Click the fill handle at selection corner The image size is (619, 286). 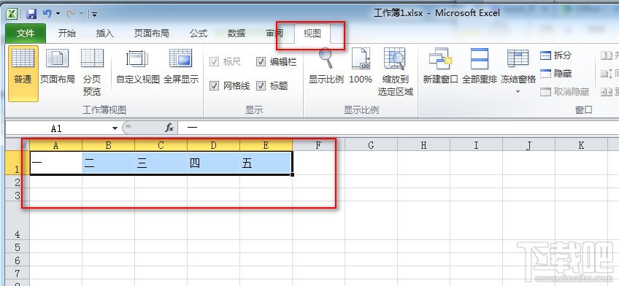coord(293,175)
